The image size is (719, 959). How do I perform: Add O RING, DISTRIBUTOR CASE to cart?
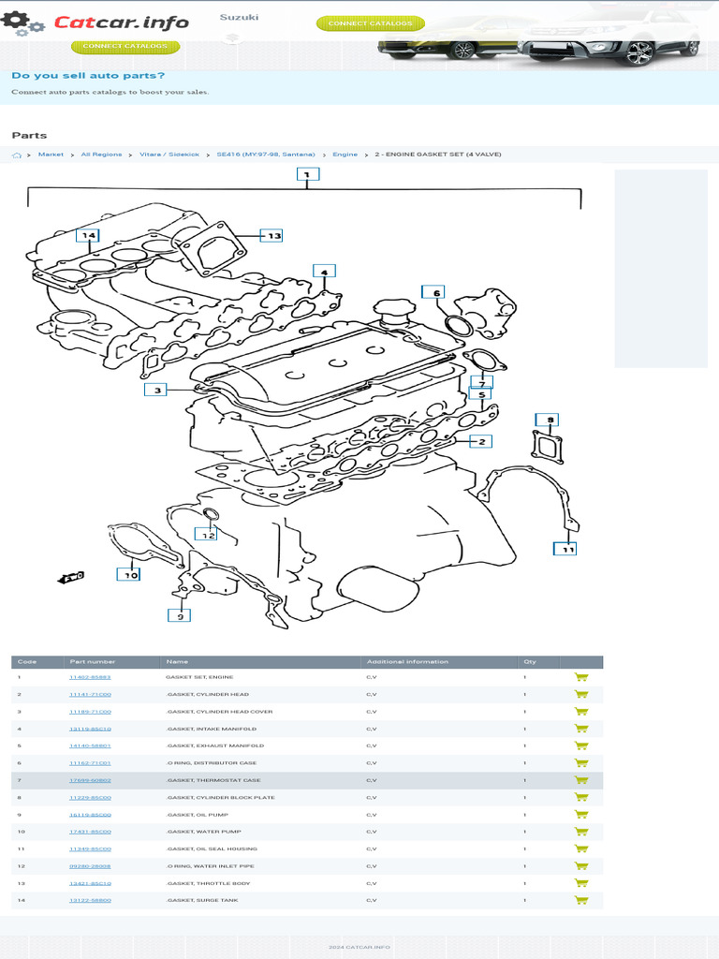(580, 762)
